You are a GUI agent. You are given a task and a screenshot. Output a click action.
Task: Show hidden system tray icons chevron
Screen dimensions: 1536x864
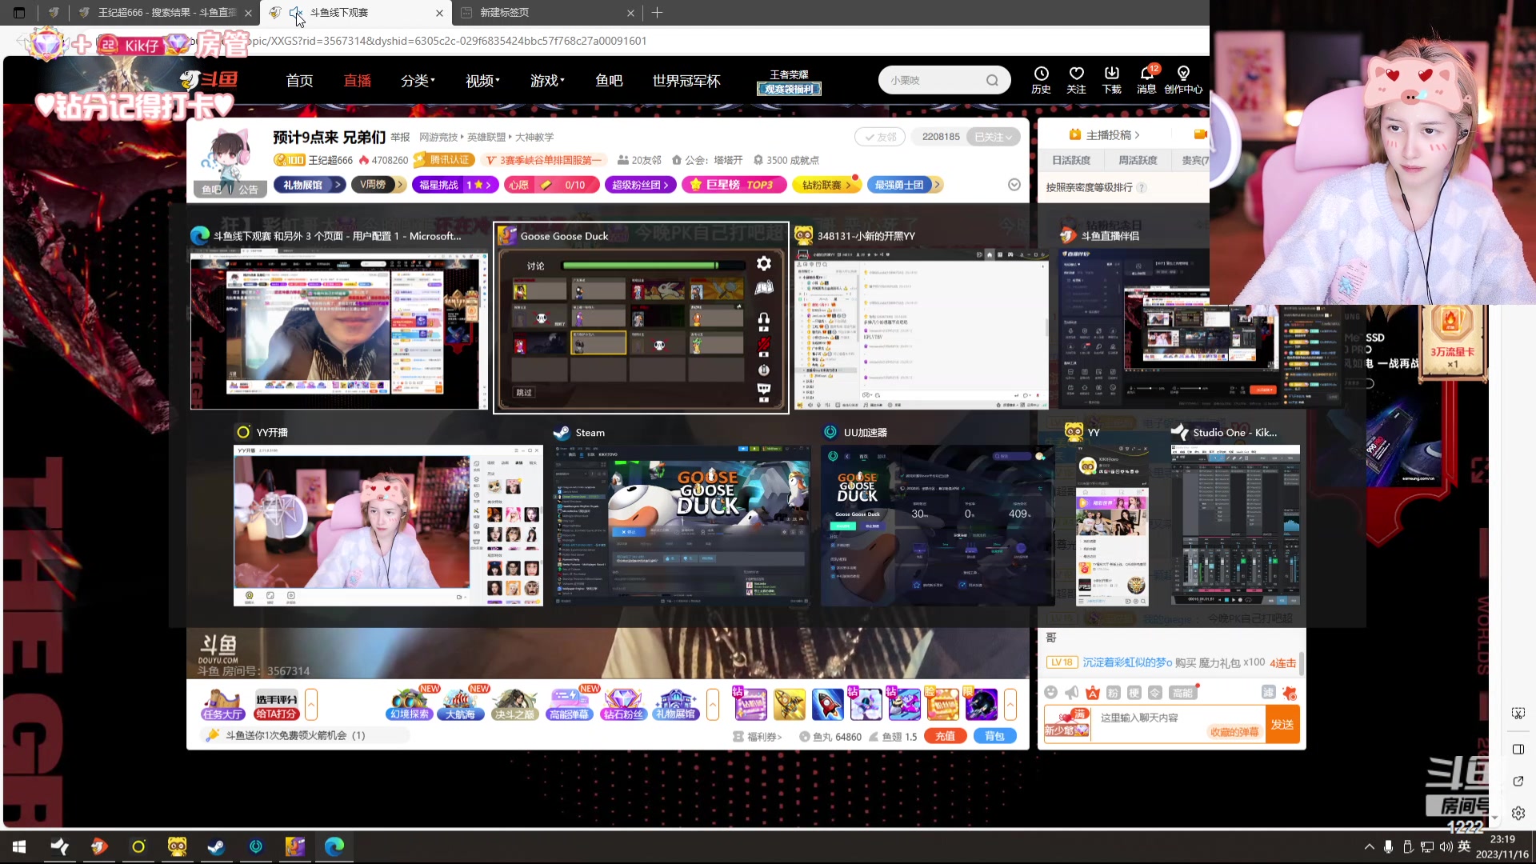coord(1369,846)
